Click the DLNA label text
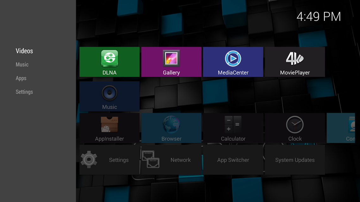360x202 pixels. [x=109, y=73]
